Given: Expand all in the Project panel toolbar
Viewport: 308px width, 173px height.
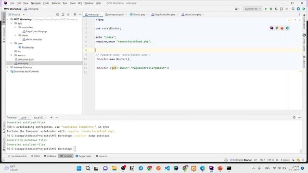Looking at the screenshot, I should tap(63, 14).
